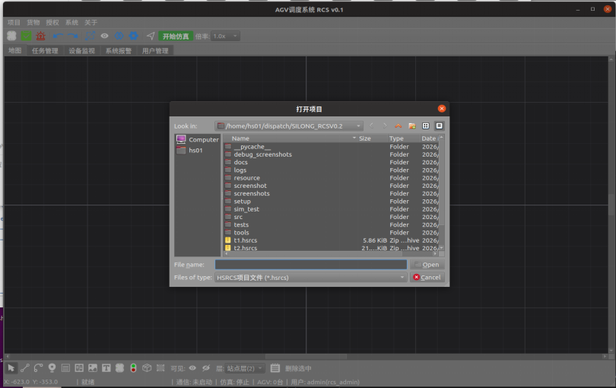The height and width of the screenshot is (388, 616).
Task: Click the paper-plane navigation arrow icon
Action: 151,37
